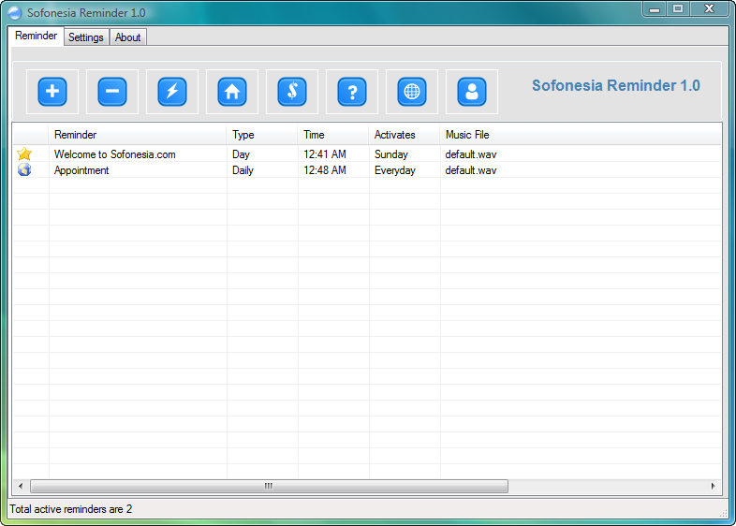Viewport: 736px width, 526px height.
Task: Switch to the Settings tab
Action: click(86, 37)
